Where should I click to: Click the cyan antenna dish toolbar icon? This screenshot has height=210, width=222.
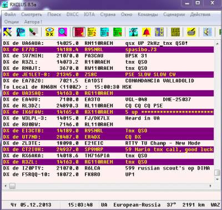click(x=21, y=32)
